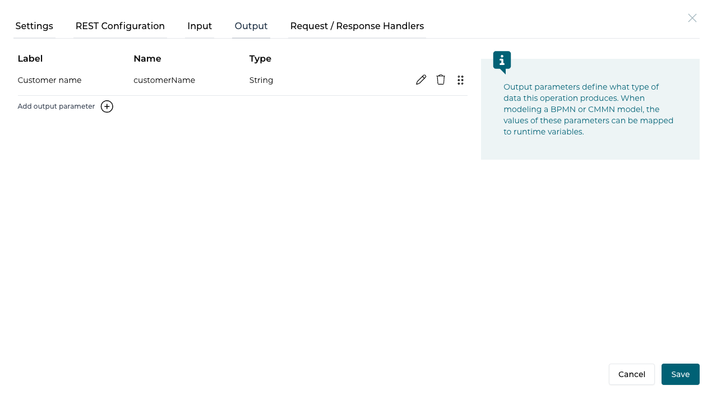Click the teal info icon above the description
The image size is (712, 395).
click(x=501, y=61)
